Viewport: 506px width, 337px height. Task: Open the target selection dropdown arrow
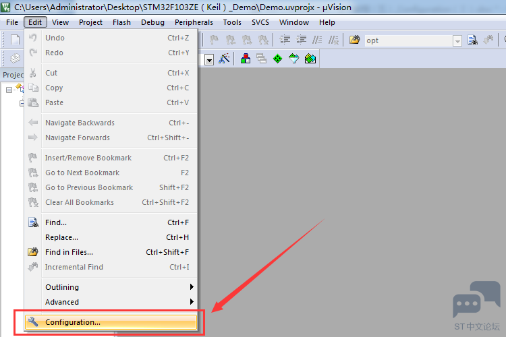209,59
